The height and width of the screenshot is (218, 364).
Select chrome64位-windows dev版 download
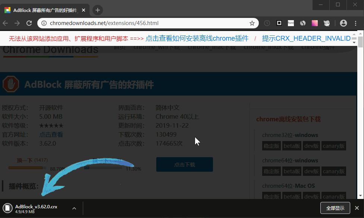(x=311, y=171)
